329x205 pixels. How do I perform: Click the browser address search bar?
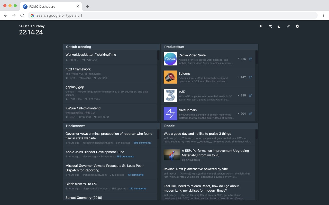173,15
